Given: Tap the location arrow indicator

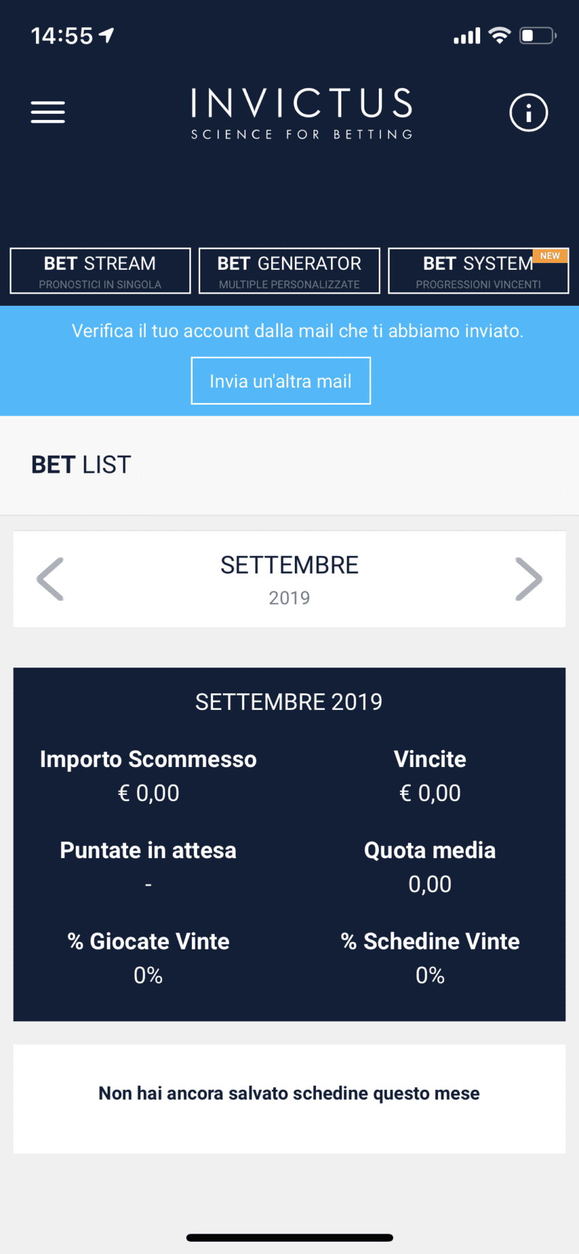Looking at the screenshot, I should [107, 35].
